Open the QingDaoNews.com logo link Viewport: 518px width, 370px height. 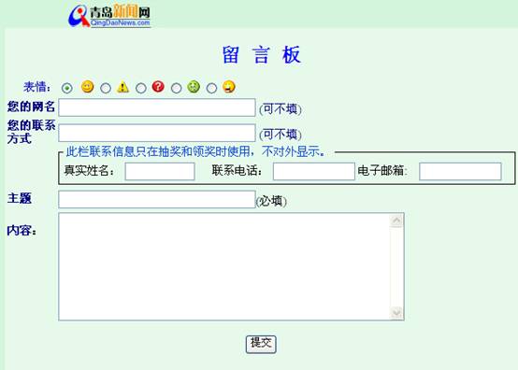109,15
